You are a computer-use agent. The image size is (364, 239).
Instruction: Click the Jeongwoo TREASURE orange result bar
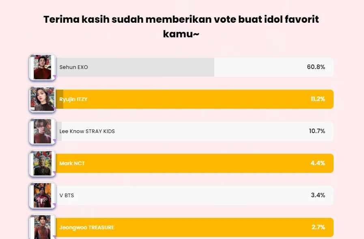(194, 227)
